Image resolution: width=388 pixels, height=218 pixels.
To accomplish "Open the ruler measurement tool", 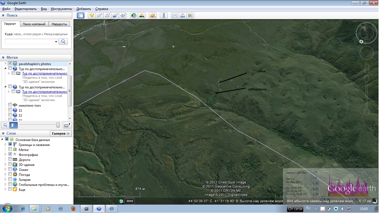I will point(164,16).
